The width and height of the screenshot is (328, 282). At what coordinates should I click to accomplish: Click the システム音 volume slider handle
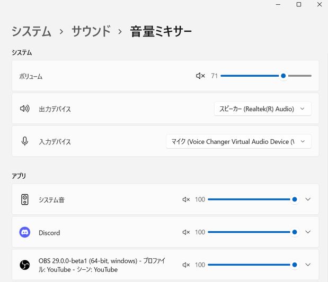(x=295, y=199)
